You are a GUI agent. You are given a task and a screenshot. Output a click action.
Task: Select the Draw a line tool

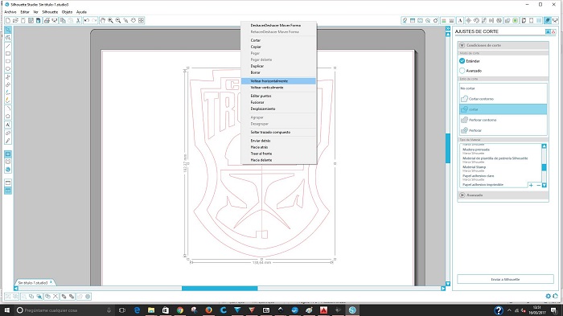click(8, 46)
